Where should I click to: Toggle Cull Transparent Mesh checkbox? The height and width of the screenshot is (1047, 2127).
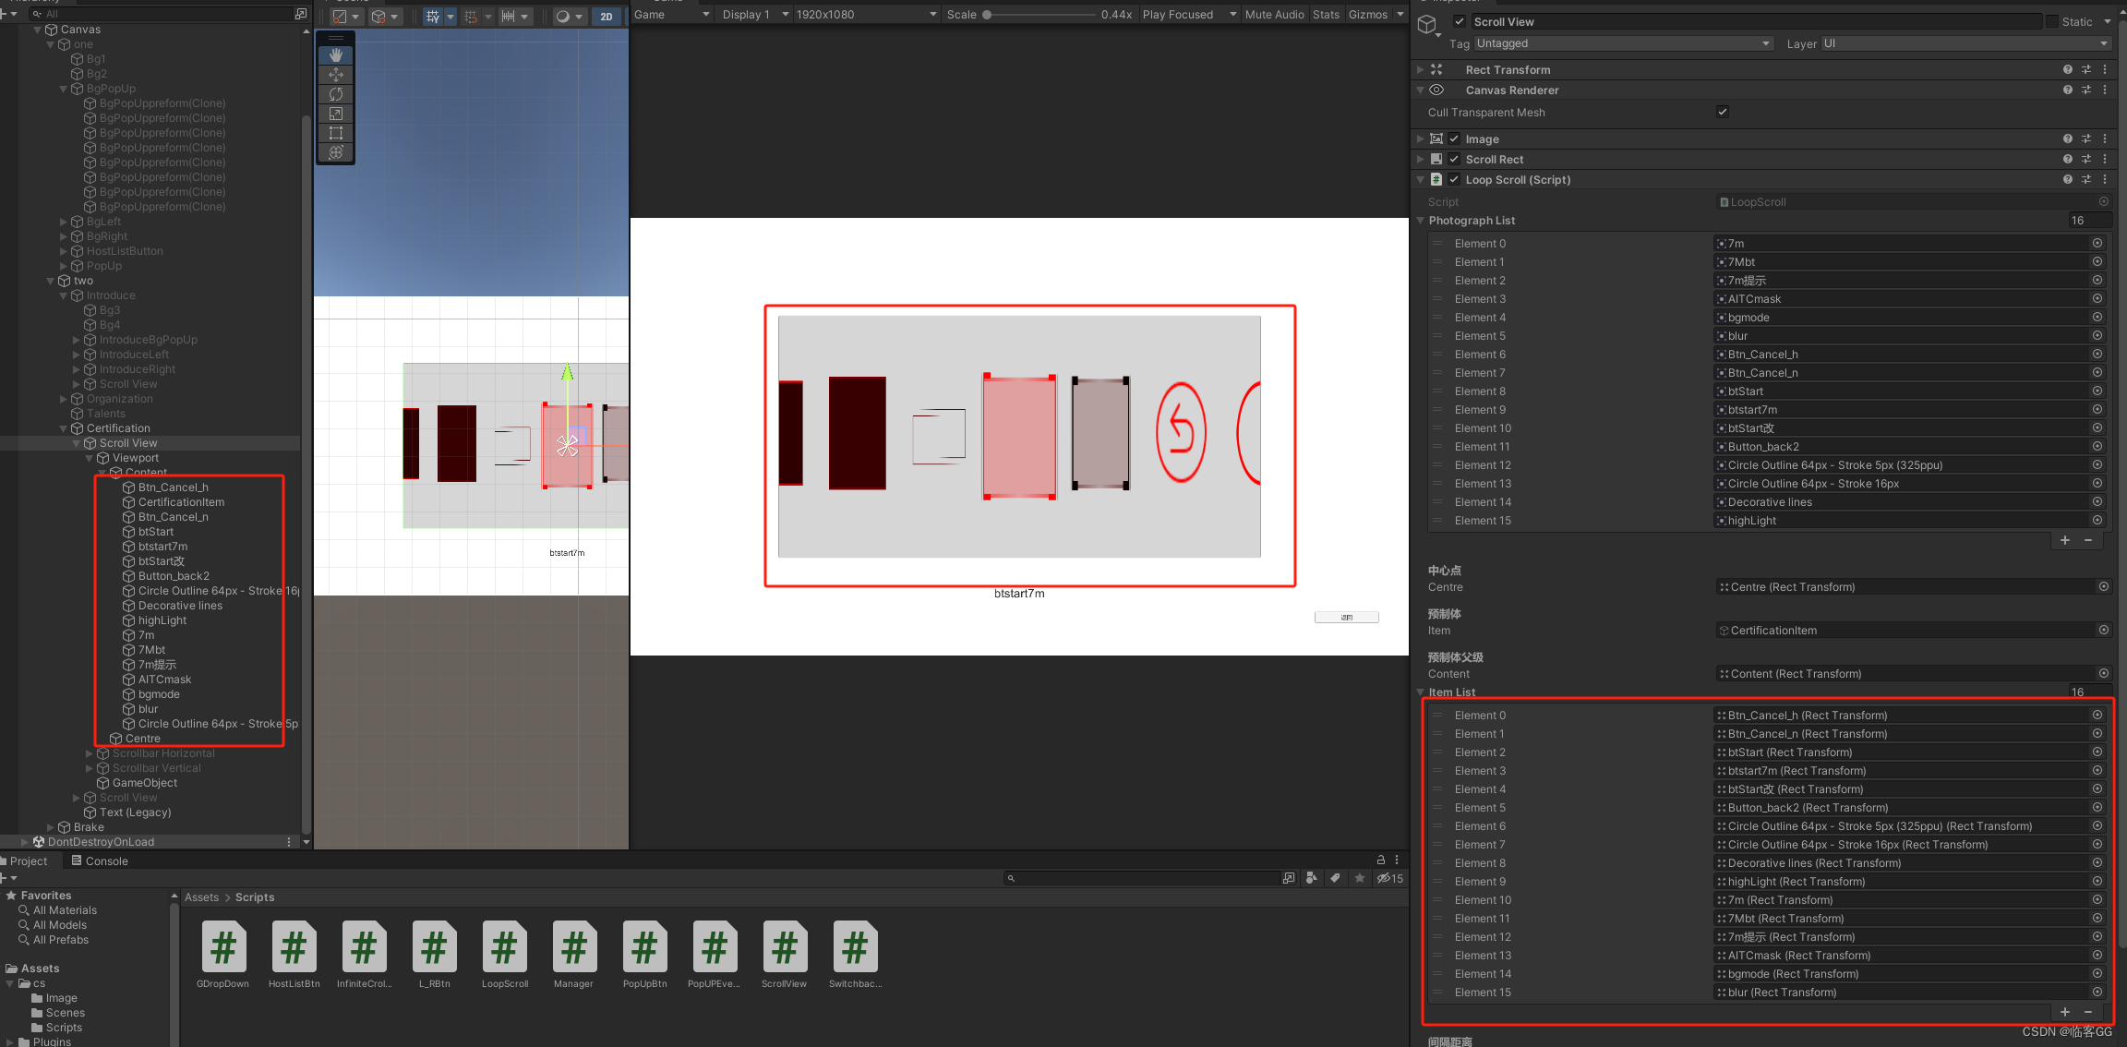tap(1722, 111)
